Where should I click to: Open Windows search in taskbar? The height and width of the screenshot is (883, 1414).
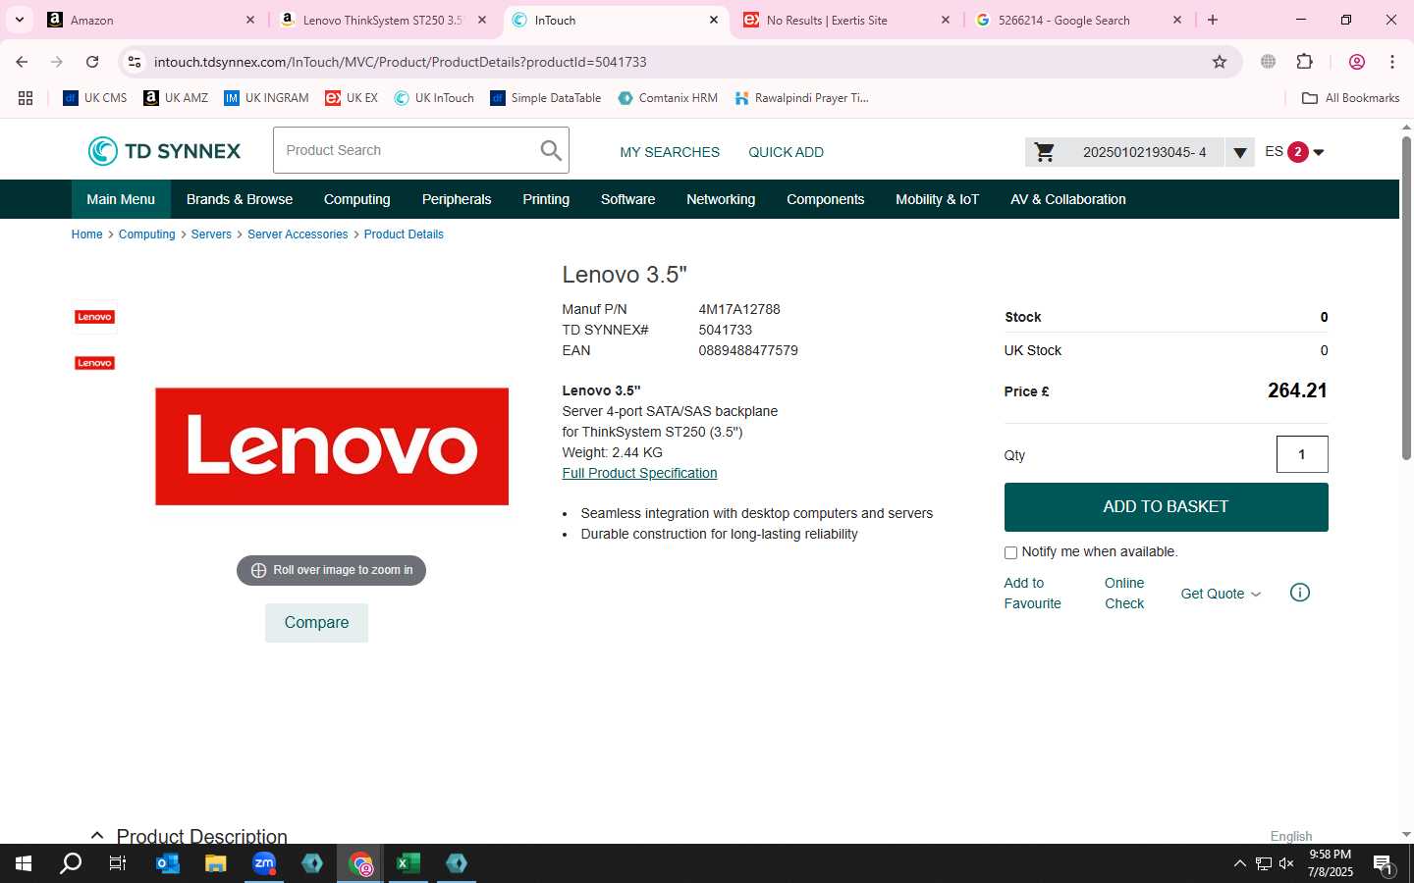(x=71, y=863)
